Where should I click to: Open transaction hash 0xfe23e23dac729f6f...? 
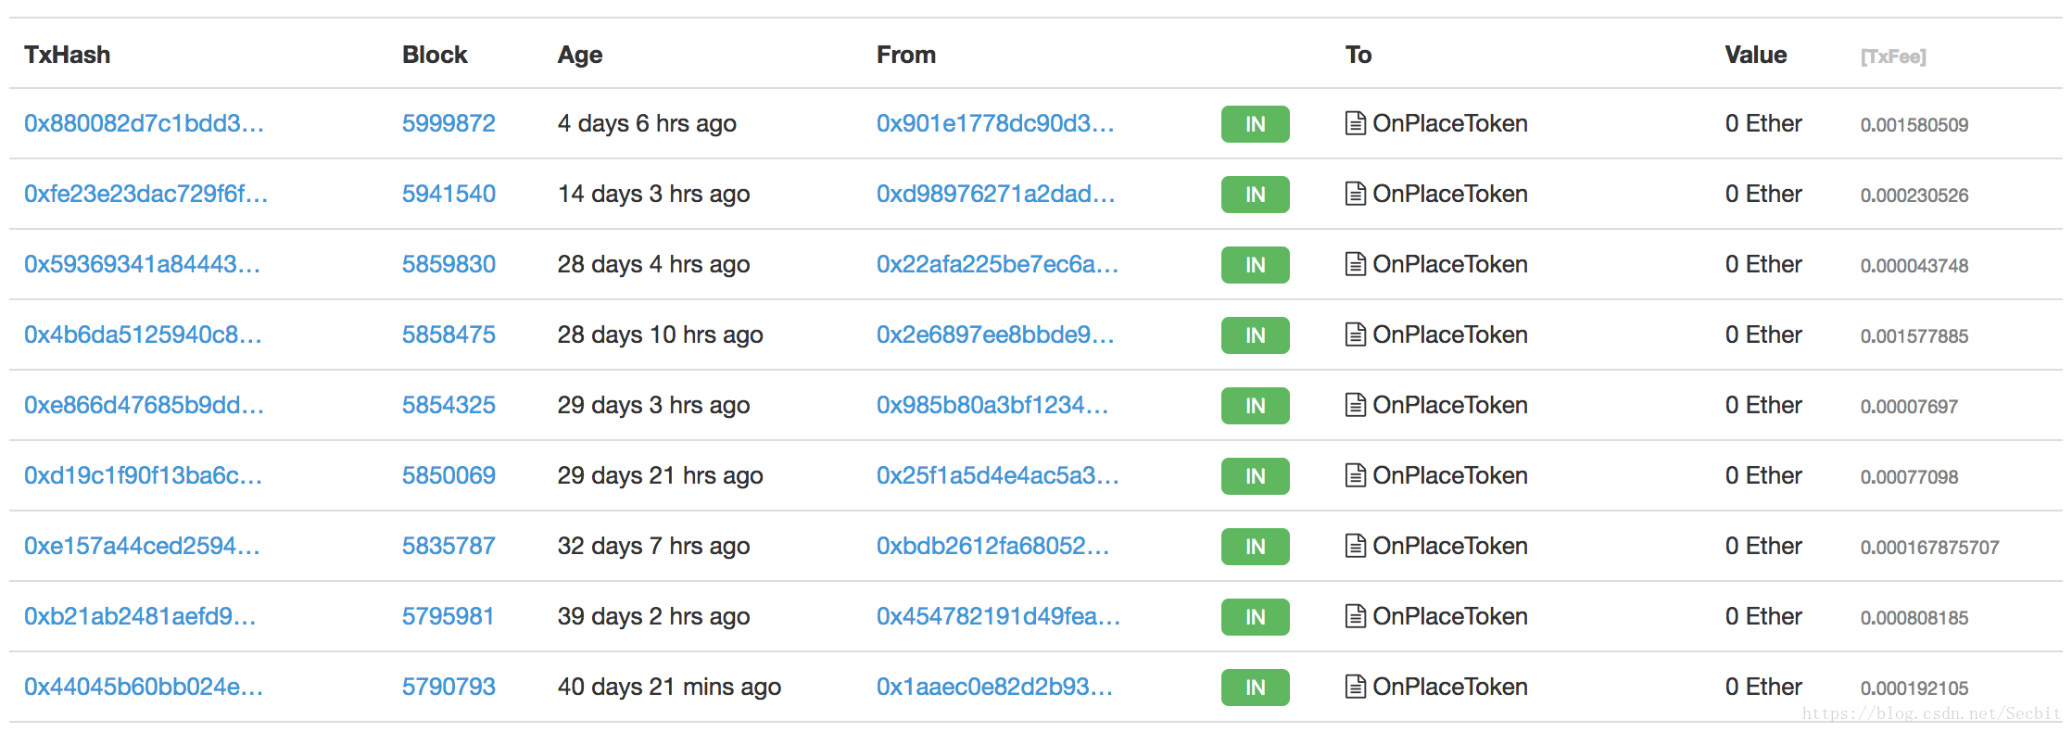(x=145, y=194)
